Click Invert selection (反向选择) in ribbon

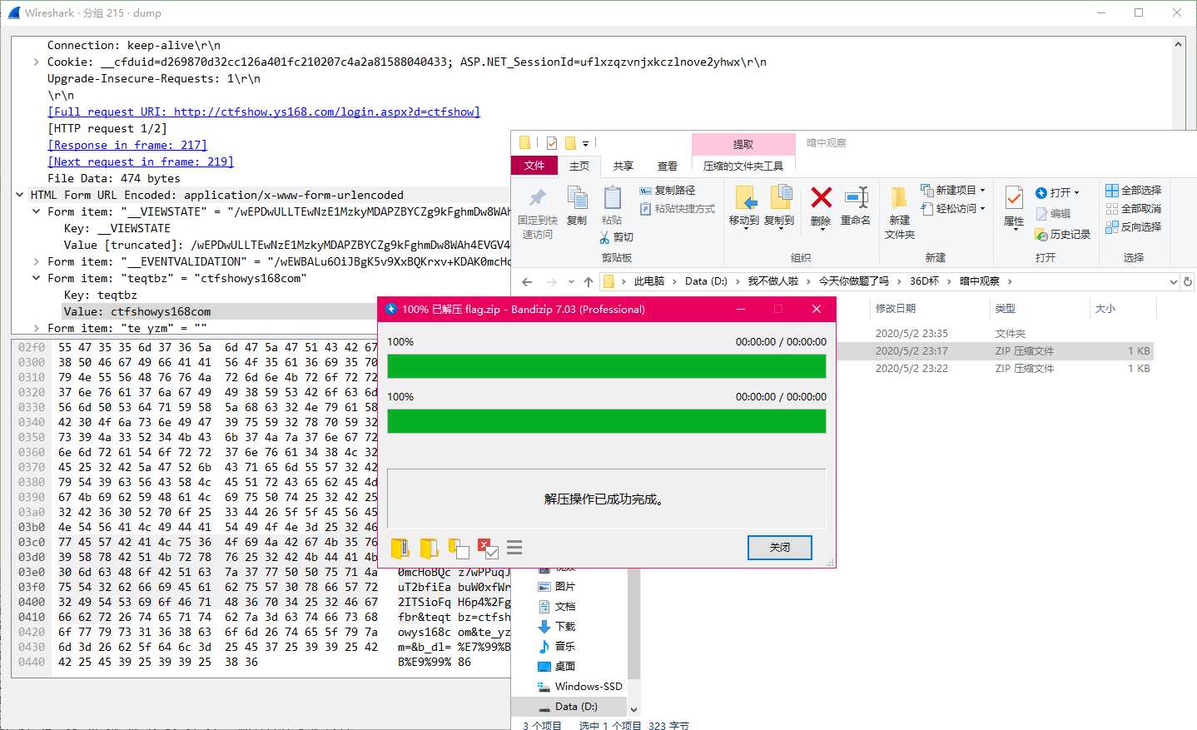(1133, 227)
